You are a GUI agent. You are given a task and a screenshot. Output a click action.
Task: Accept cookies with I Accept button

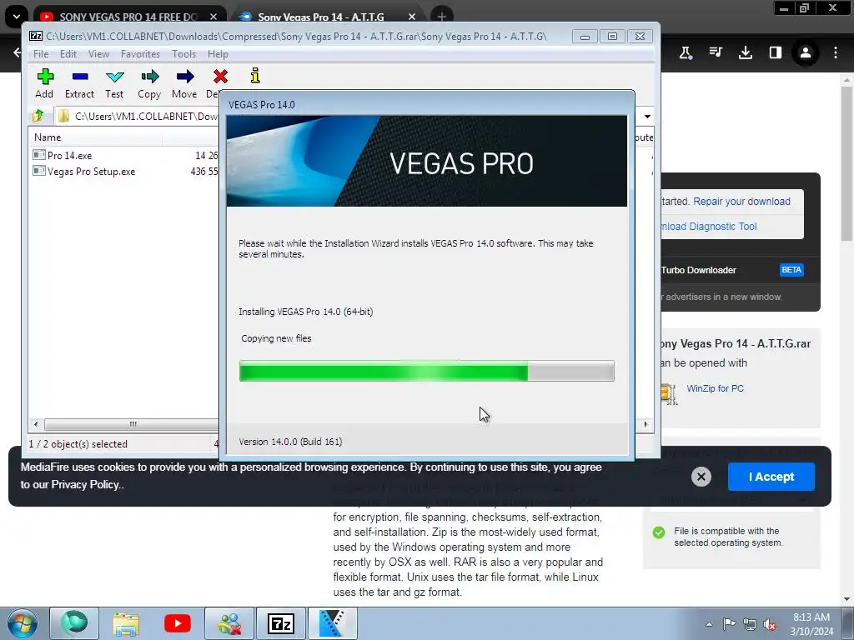[x=771, y=477]
